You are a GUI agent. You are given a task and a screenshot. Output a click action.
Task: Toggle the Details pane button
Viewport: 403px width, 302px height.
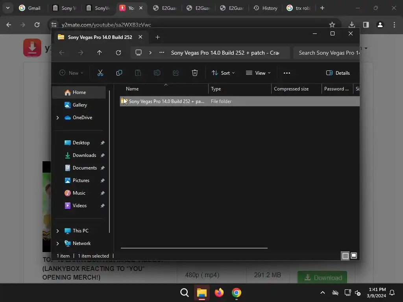338,73
